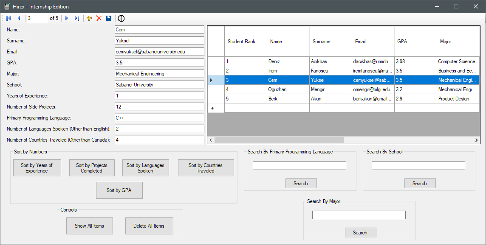Focus the Number of Languages Spoken field

tap(159, 129)
